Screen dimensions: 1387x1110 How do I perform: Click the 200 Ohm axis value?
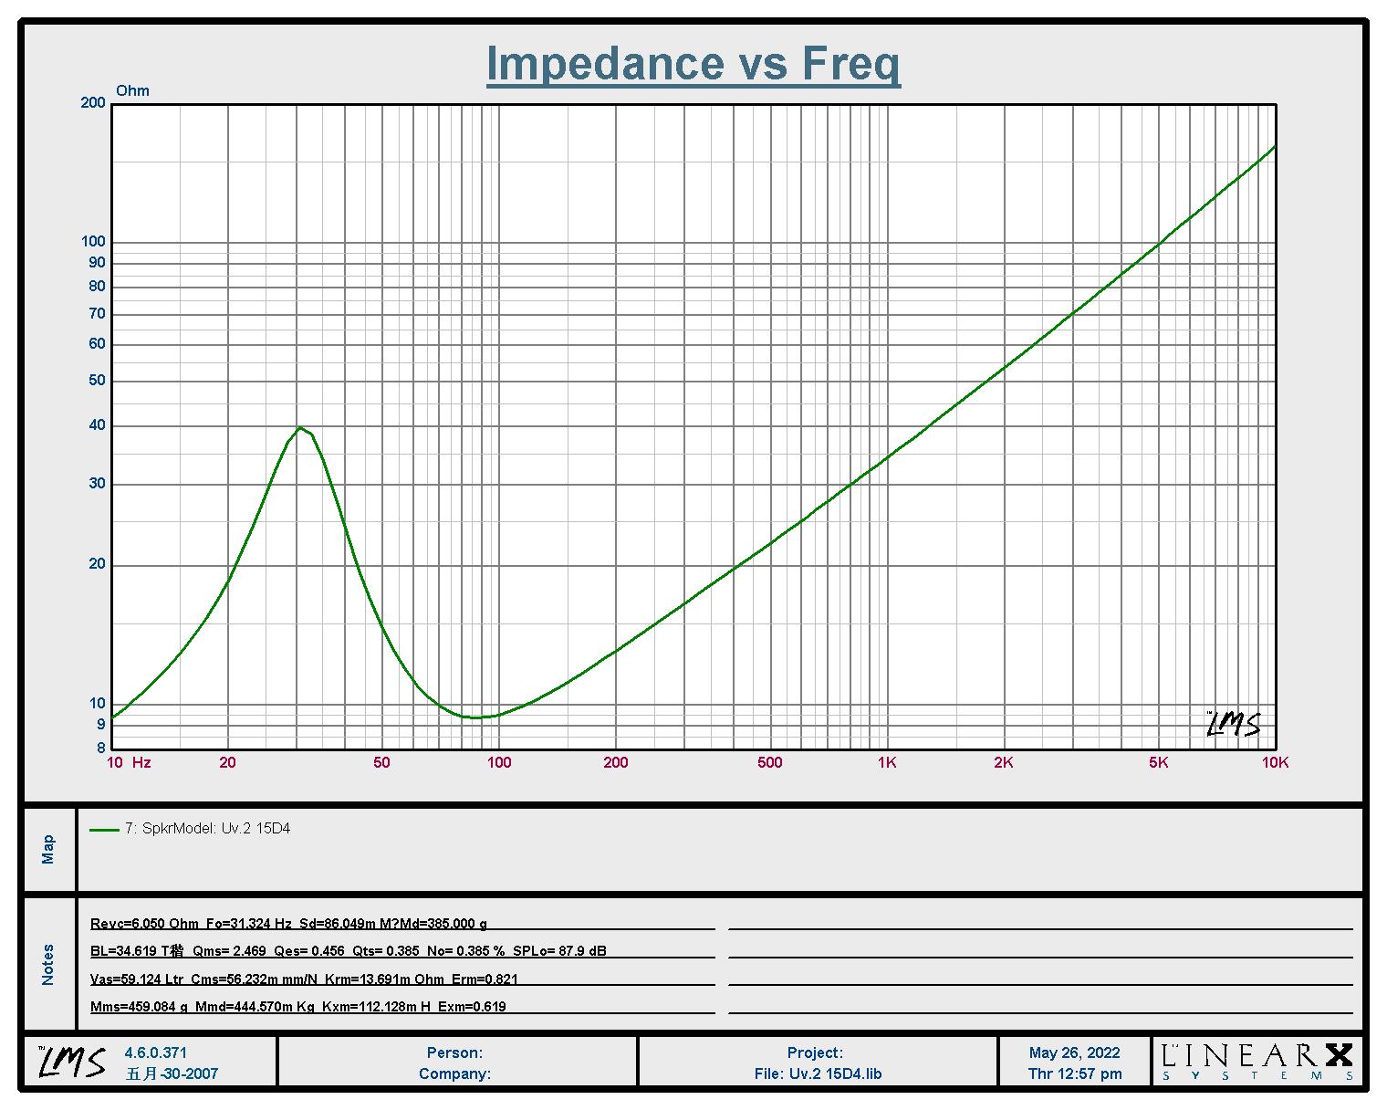coord(93,102)
